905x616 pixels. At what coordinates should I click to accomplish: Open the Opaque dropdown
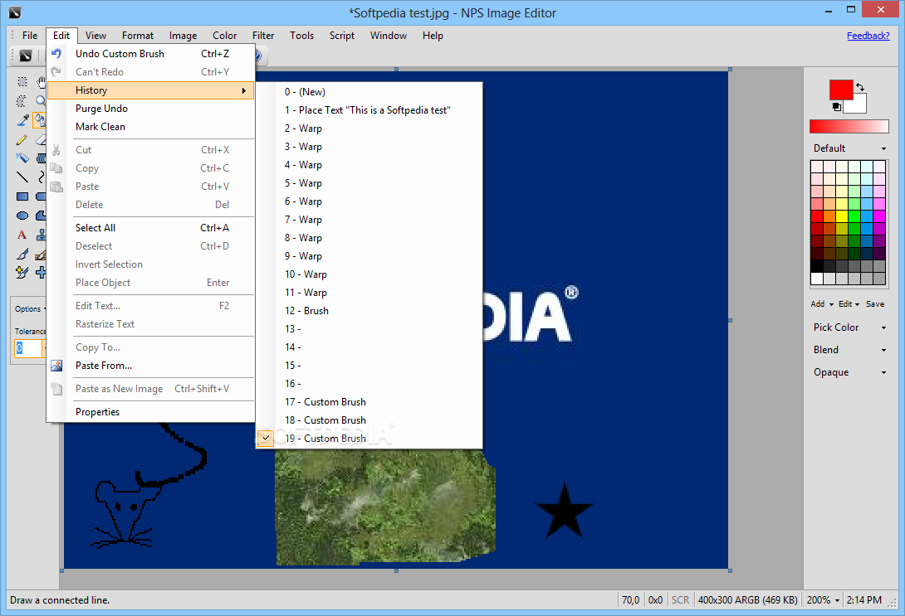[x=849, y=372]
